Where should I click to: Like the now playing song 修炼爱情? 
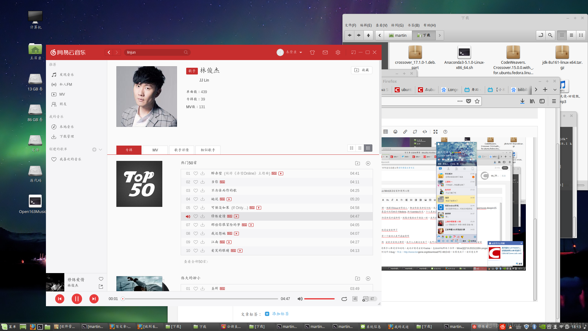click(x=101, y=279)
